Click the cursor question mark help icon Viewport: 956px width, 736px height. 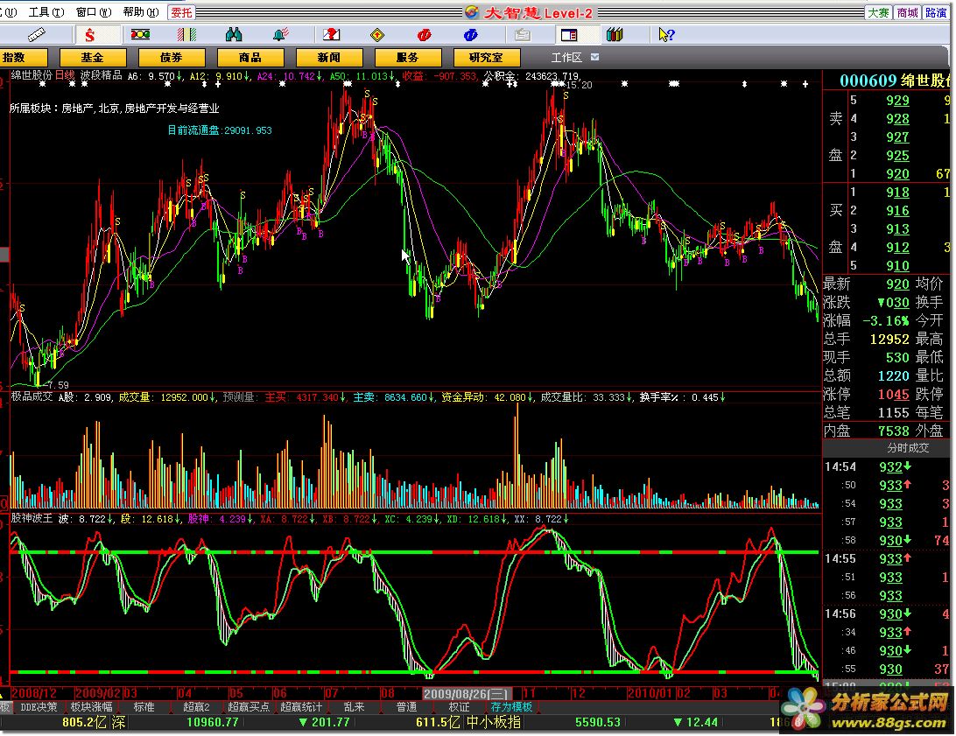665,35
